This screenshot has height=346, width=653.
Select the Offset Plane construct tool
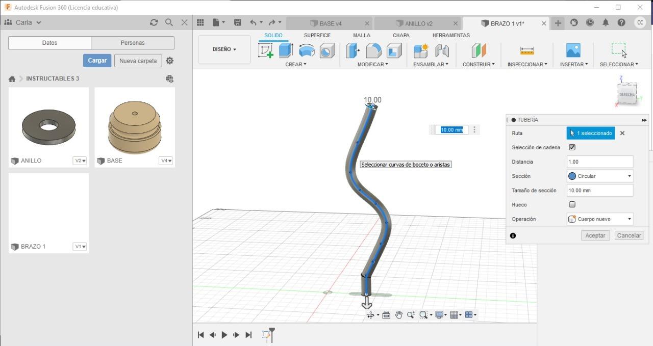pyautogui.click(x=479, y=50)
